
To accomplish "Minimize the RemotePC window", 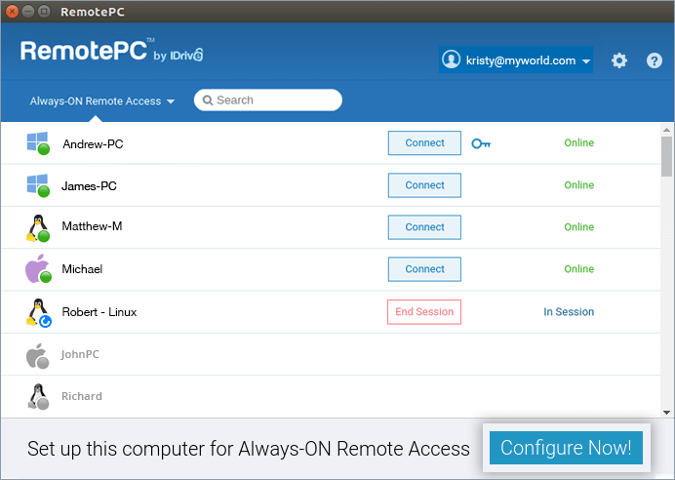I will click(x=28, y=11).
